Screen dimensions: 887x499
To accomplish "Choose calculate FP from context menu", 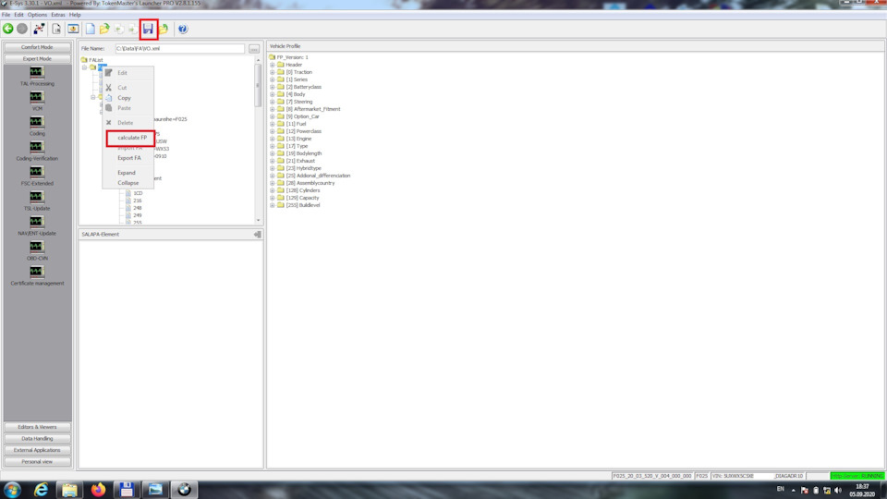I will [130, 138].
